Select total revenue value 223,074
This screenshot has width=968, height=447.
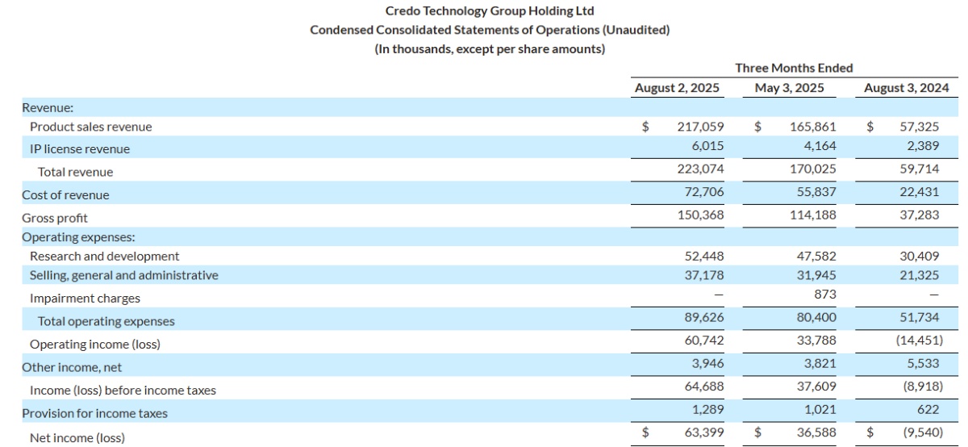(701, 169)
